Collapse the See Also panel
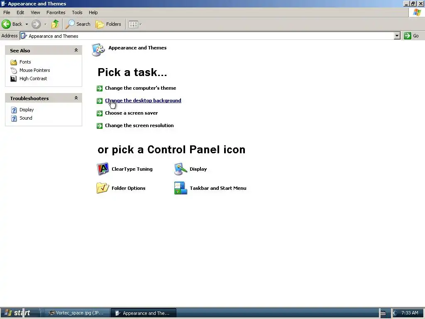The height and width of the screenshot is (319, 425). 76,50
